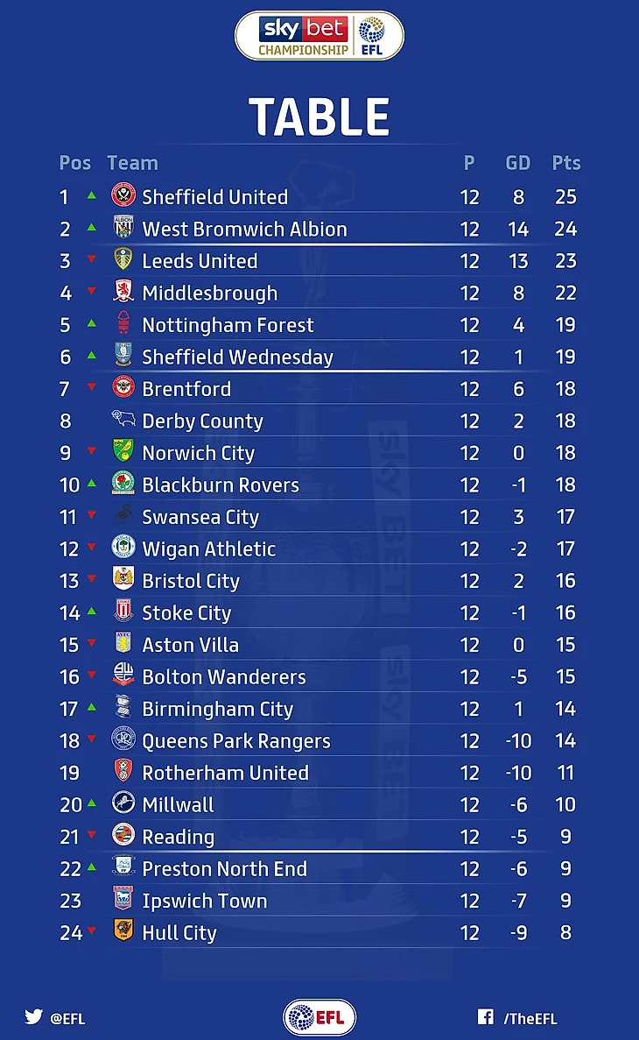Screen dimensions: 639x1040
Task: Click the Millwall lion crest
Action: tap(123, 803)
